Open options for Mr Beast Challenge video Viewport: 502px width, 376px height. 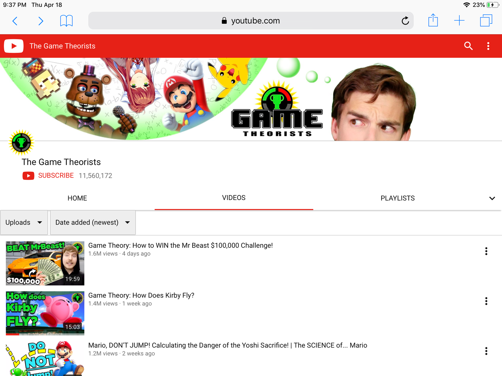[486, 251]
